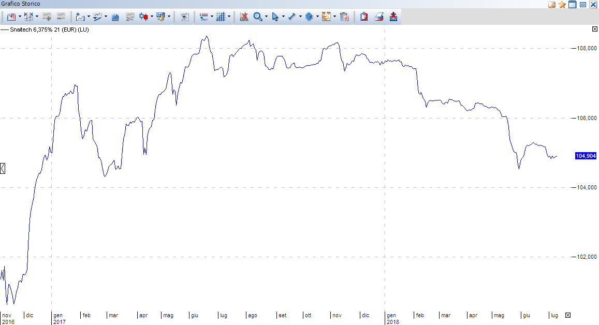Click the printer icon in toolbar
Screen dimensions: 599x325
click(x=379, y=17)
